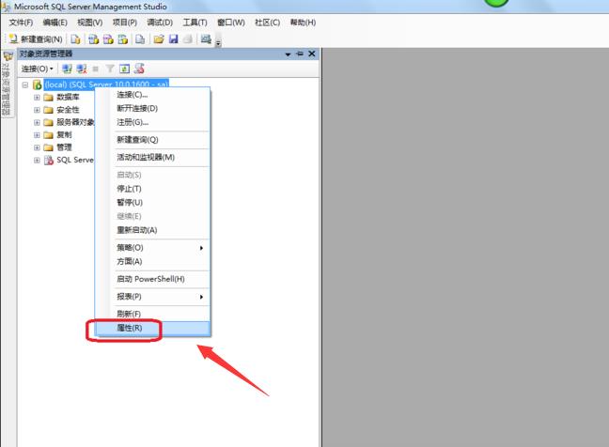This screenshot has width=609, height=447.
Task: Click the Print icon in toolbar
Action: (188, 39)
